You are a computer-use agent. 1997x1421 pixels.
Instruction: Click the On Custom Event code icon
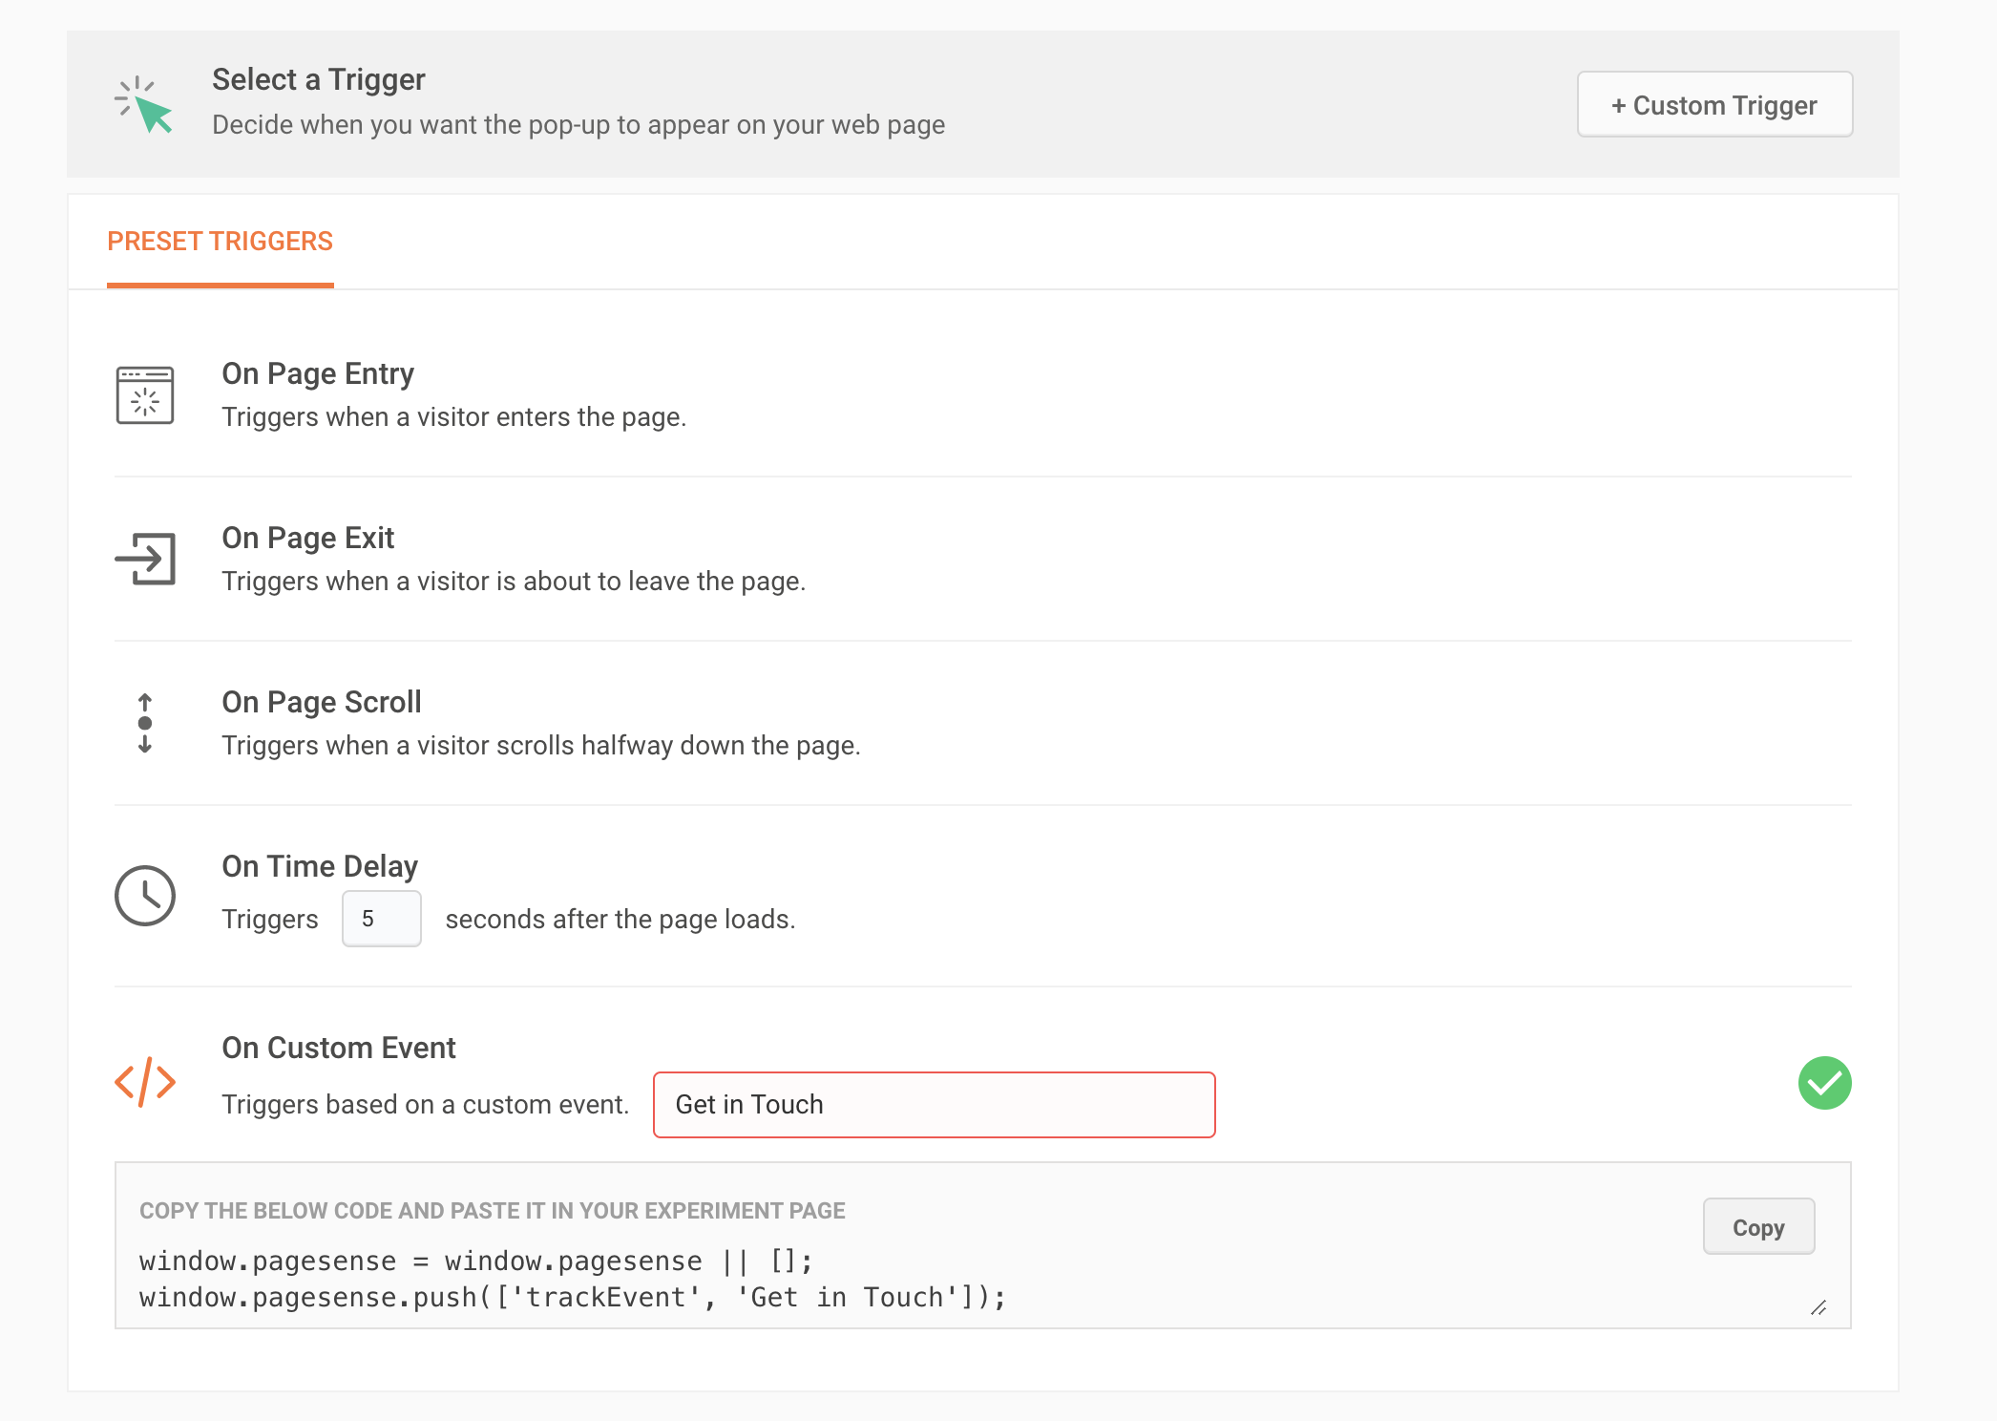point(145,1082)
